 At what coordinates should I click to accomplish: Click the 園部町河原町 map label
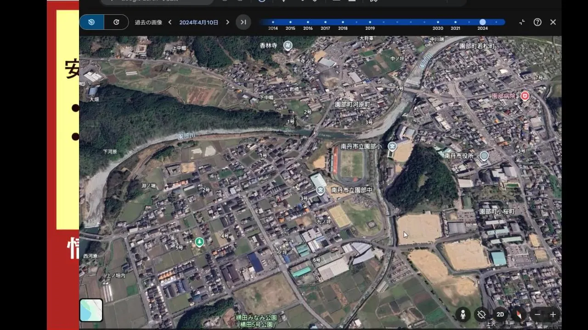coord(353,104)
